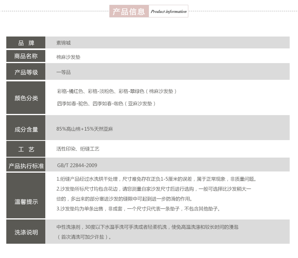Select the 多出来的部分塞进沙发 continuation line
The image size is (298, 258).
point(124,199)
